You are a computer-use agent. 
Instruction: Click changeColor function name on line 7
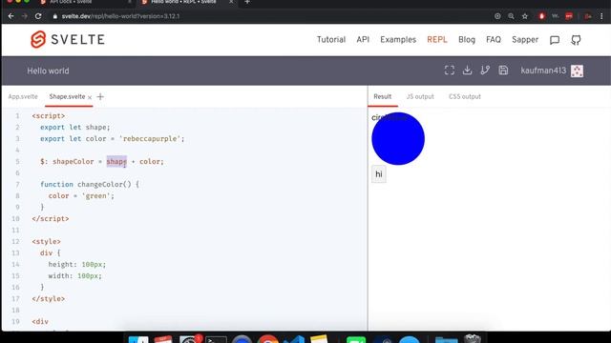pyautogui.click(x=100, y=184)
